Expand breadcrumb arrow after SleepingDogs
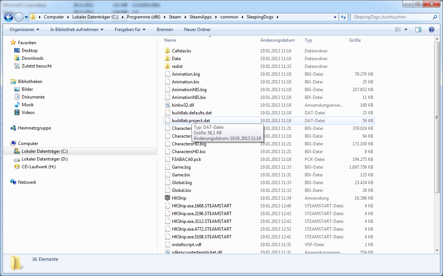The width and height of the screenshot is (443, 276). click(277, 17)
